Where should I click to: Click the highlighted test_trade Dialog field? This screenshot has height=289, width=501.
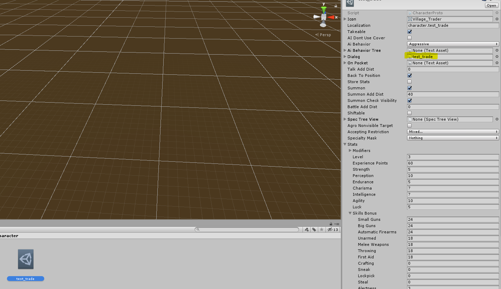coord(450,57)
